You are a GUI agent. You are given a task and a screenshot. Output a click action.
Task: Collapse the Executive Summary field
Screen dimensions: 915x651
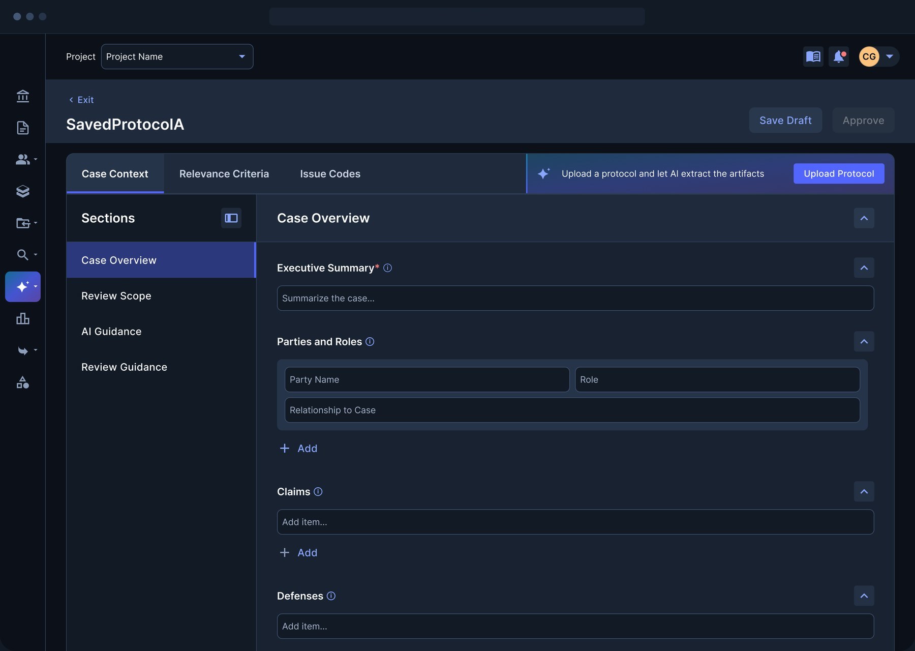(x=864, y=268)
